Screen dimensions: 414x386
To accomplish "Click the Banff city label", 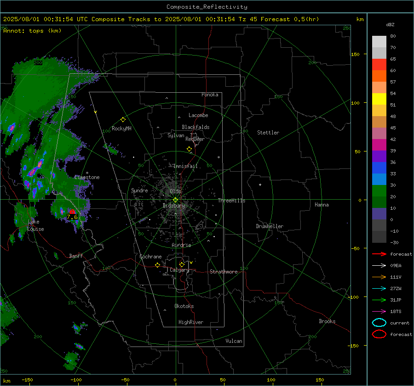I will click(x=76, y=256).
